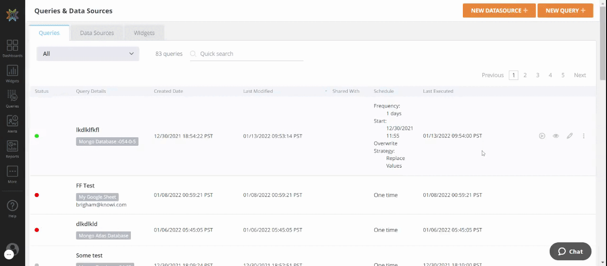This screenshot has width=607, height=266.
Task: Sort by Last Modified column
Action: pyautogui.click(x=258, y=91)
